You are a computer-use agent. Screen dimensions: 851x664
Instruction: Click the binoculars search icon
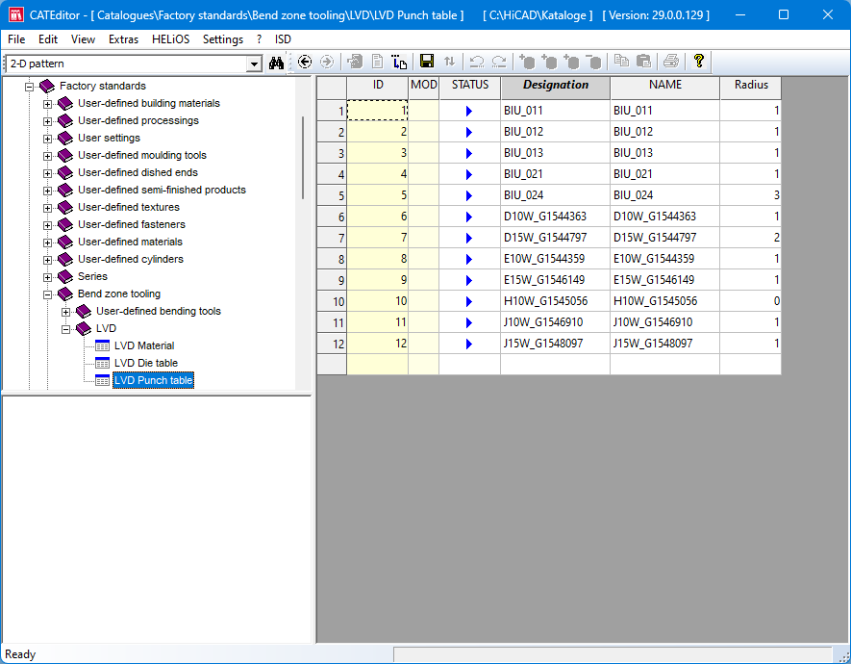pyautogui.click(x=276, y=63)
